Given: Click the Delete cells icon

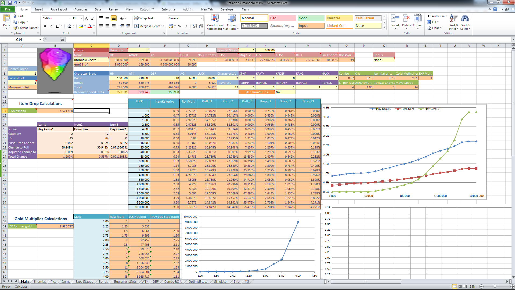Looking at the screenshot, I should tap(406, 19).
